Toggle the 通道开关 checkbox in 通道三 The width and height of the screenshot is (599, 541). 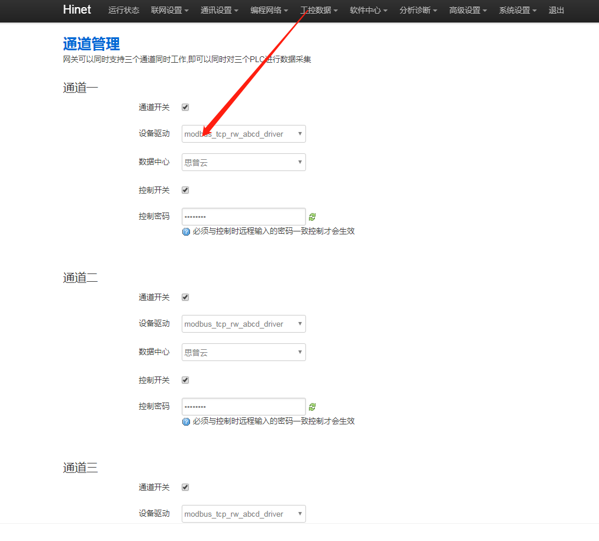point(185,487)
